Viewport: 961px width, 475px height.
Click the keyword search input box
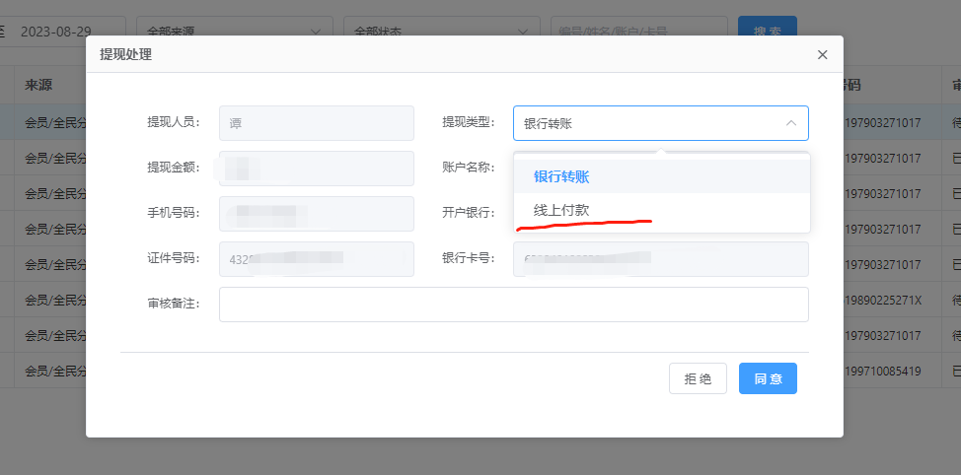637,32
